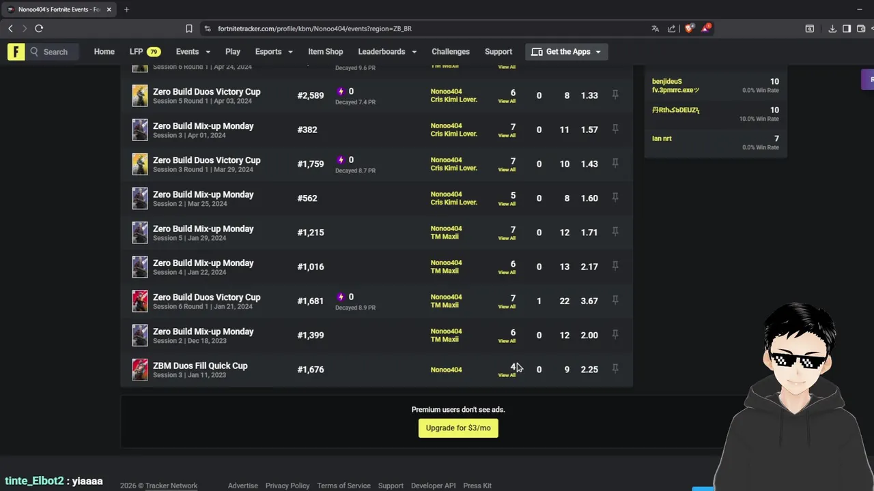Open the Brave Shields lion icon

[x=689, y=29]
